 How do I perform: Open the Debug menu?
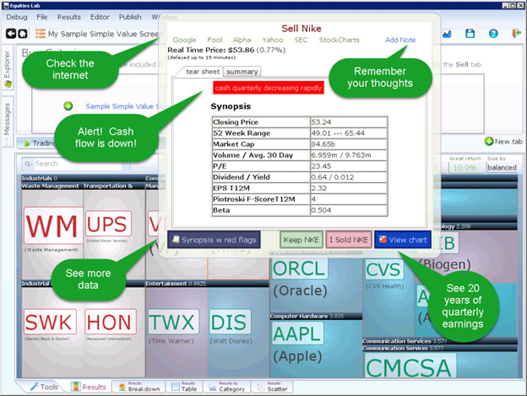click(17, 17)
